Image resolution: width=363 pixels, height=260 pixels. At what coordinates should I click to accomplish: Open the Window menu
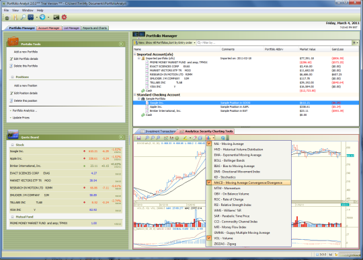tap(28, 10)
